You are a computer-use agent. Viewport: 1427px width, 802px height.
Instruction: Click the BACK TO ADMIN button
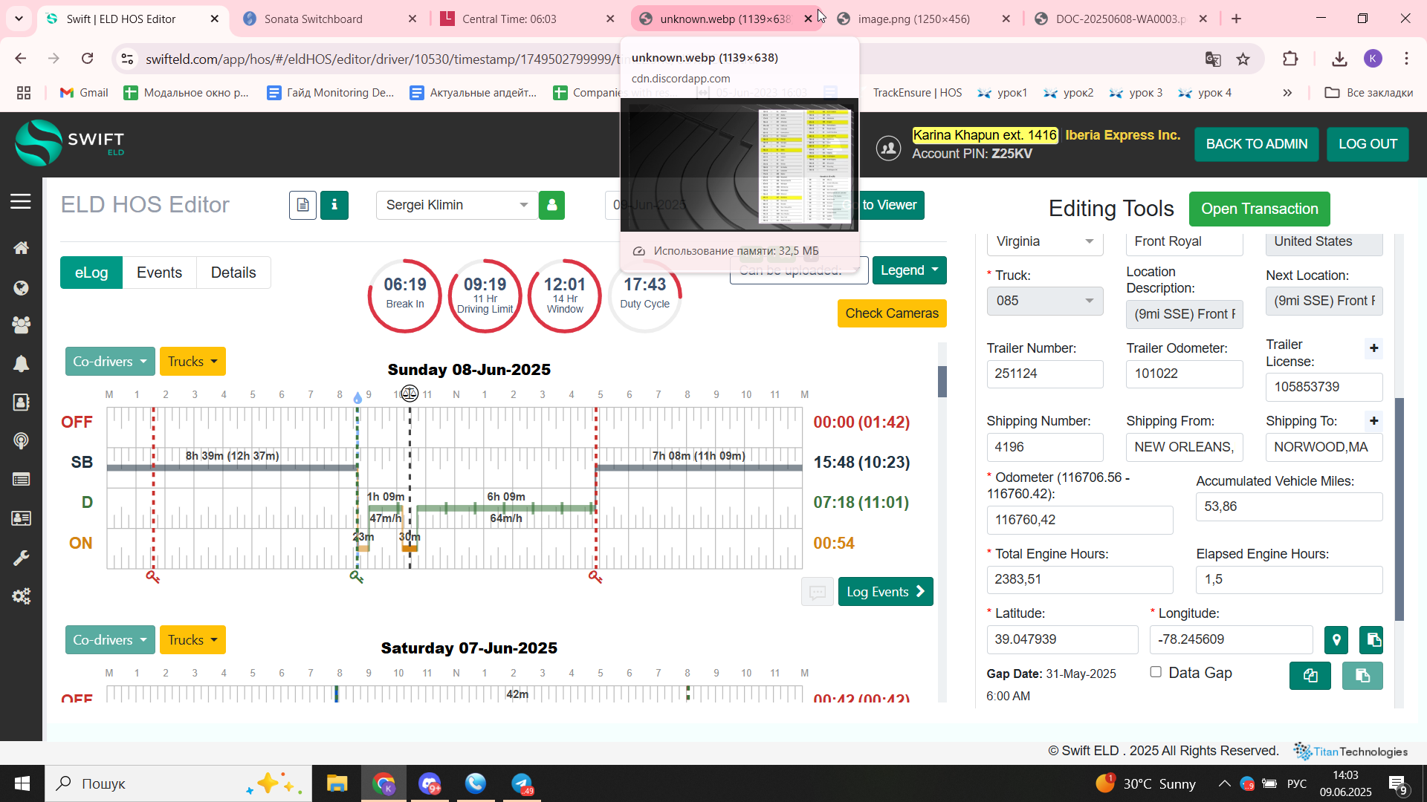click(x=1256, y=144)
